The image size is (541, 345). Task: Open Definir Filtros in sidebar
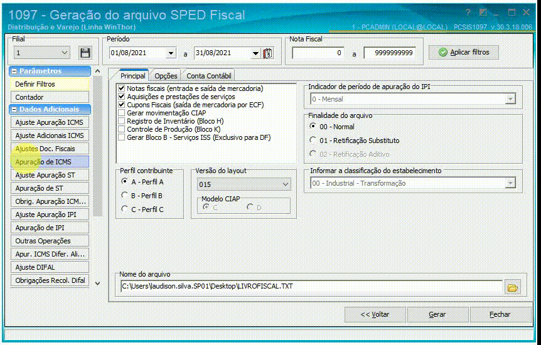point(50,84)
